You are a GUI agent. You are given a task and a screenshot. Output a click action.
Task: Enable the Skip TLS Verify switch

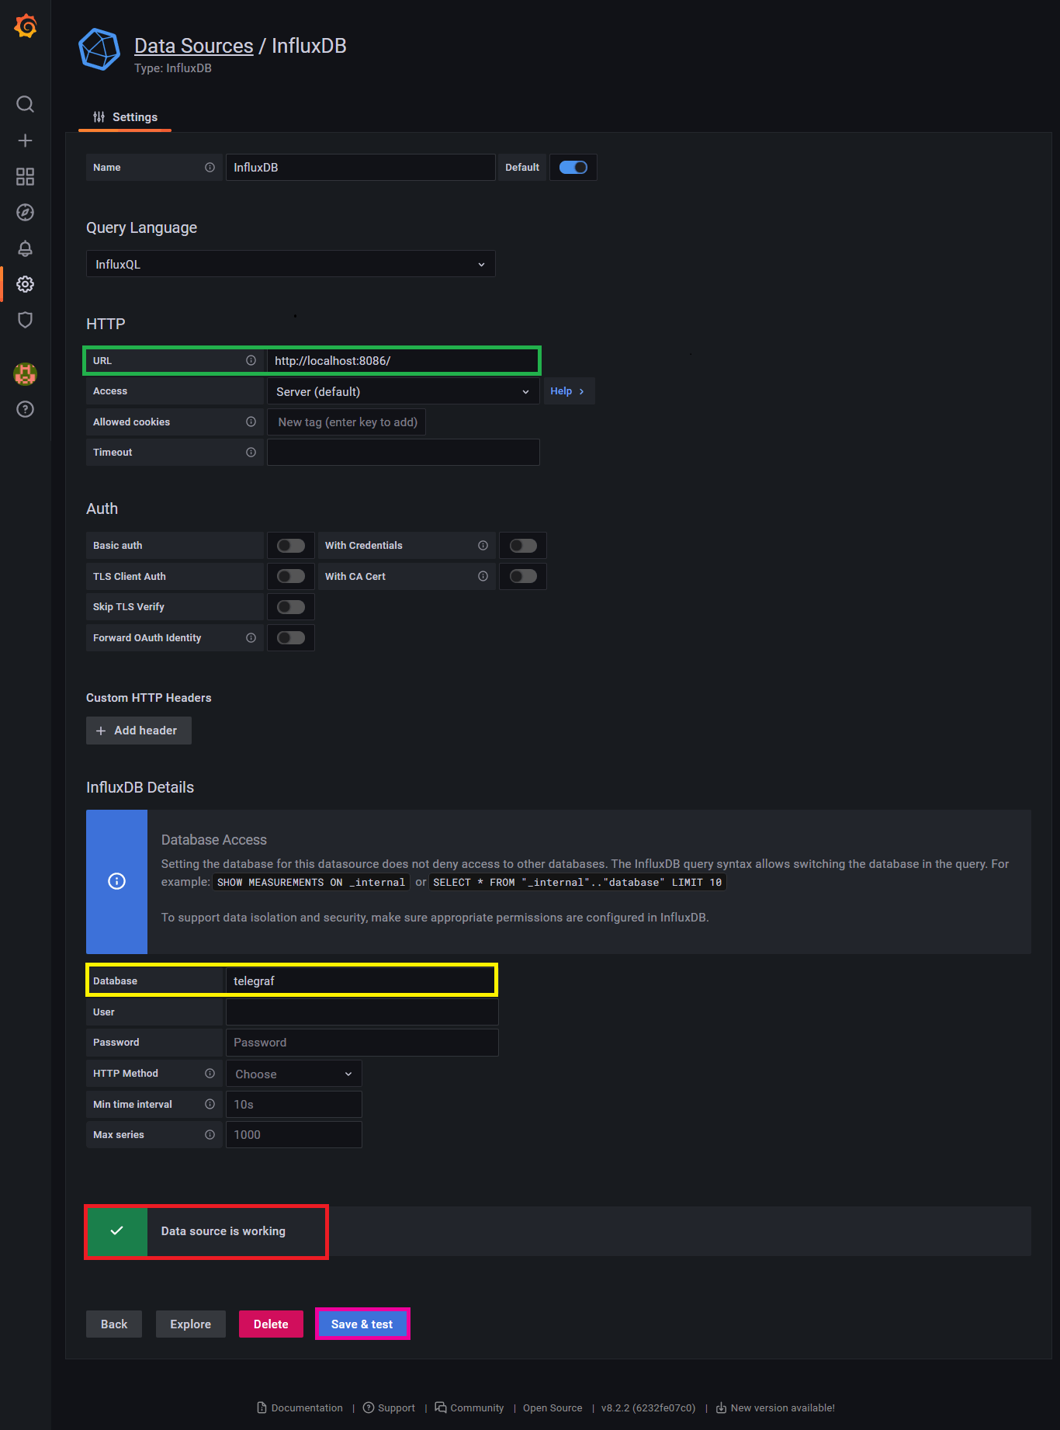(291, 607)
